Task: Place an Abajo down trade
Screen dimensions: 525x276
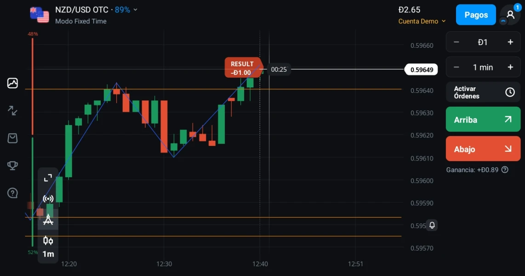Action: tap(483, 149)
